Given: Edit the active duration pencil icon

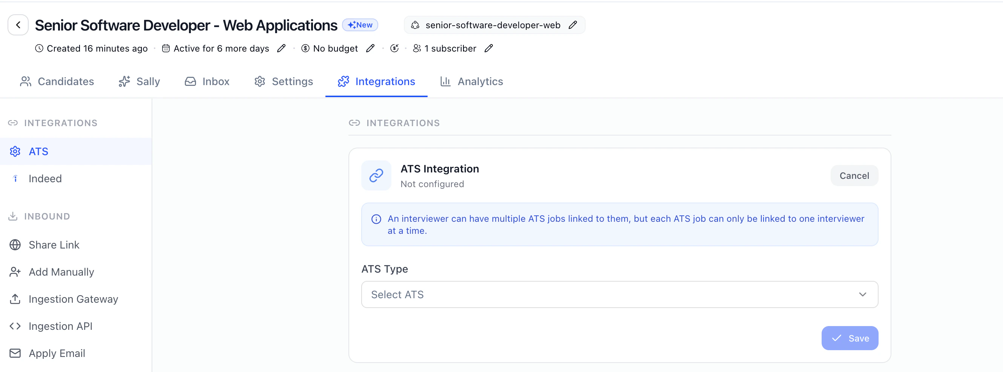Looking at the screenshot, I should point(282,48).
